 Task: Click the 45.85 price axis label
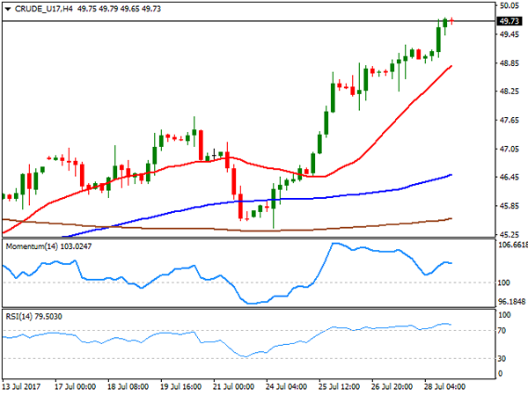click(510, 206)
